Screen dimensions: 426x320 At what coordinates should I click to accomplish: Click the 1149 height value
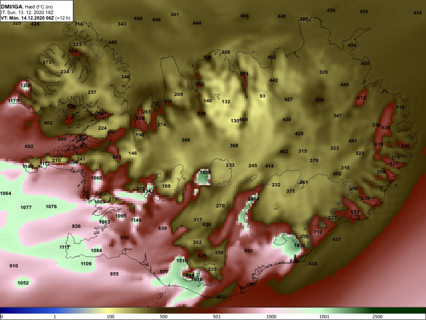click(x=136, y=220)
